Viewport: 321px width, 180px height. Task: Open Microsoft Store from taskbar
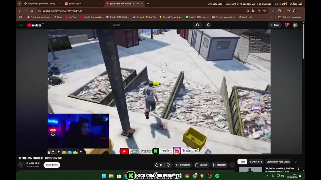click(x=119, y=176)
